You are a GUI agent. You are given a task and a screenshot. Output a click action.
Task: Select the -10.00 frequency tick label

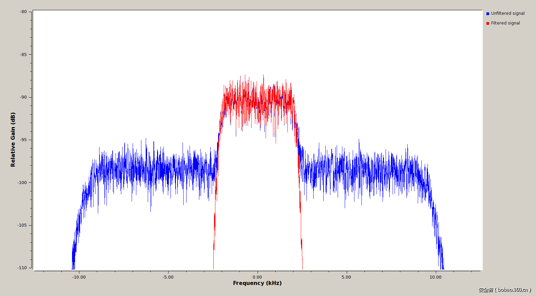(79, 277)
